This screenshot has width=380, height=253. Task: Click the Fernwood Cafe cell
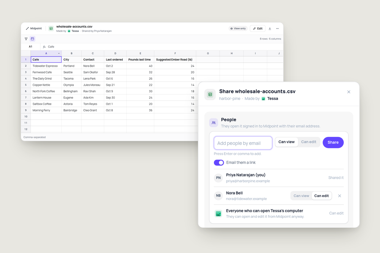coord(46,72)
